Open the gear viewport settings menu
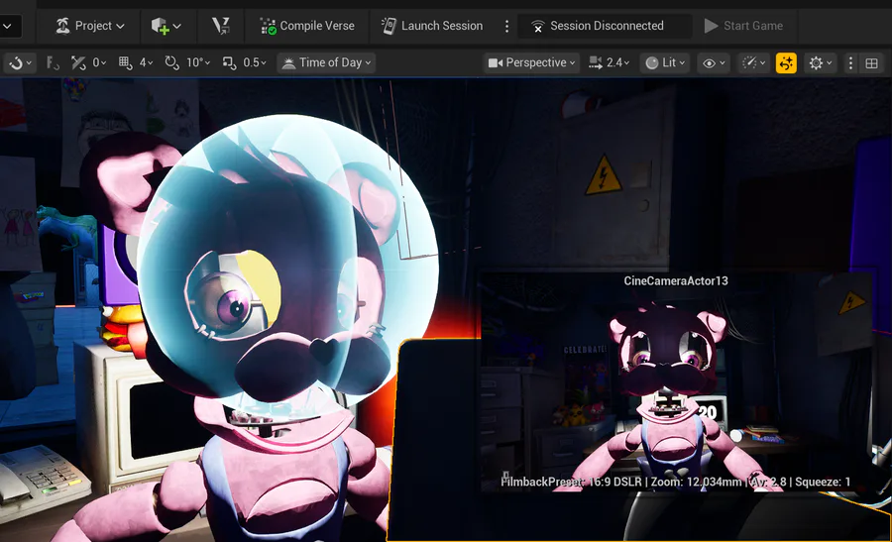The width and height of the screenshot is (892, 542). pos(821,62)
